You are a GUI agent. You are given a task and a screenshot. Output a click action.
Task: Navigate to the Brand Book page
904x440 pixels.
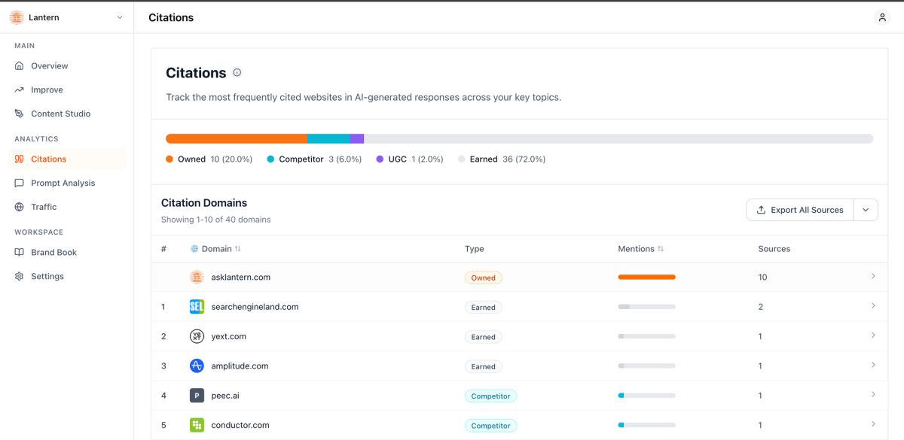(53, 252)
